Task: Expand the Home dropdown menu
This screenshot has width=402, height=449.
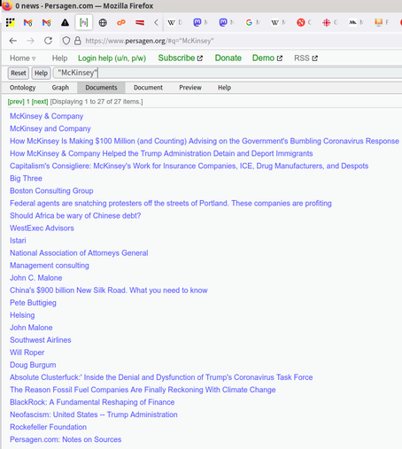Action: tap(23, 58)
